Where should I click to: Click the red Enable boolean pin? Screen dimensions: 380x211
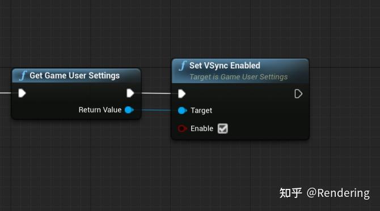182,128
